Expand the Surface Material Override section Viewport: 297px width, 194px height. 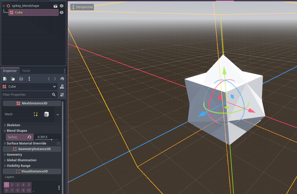26,143
